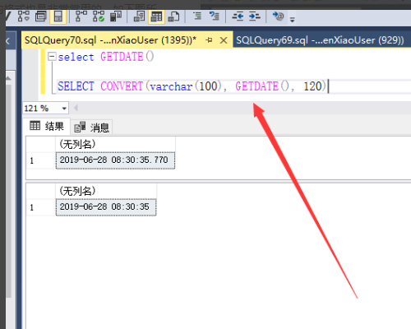This screenshot has width=411, height=329.
Task: Click Include Client Statistics icon
Action: click(116, 16)
